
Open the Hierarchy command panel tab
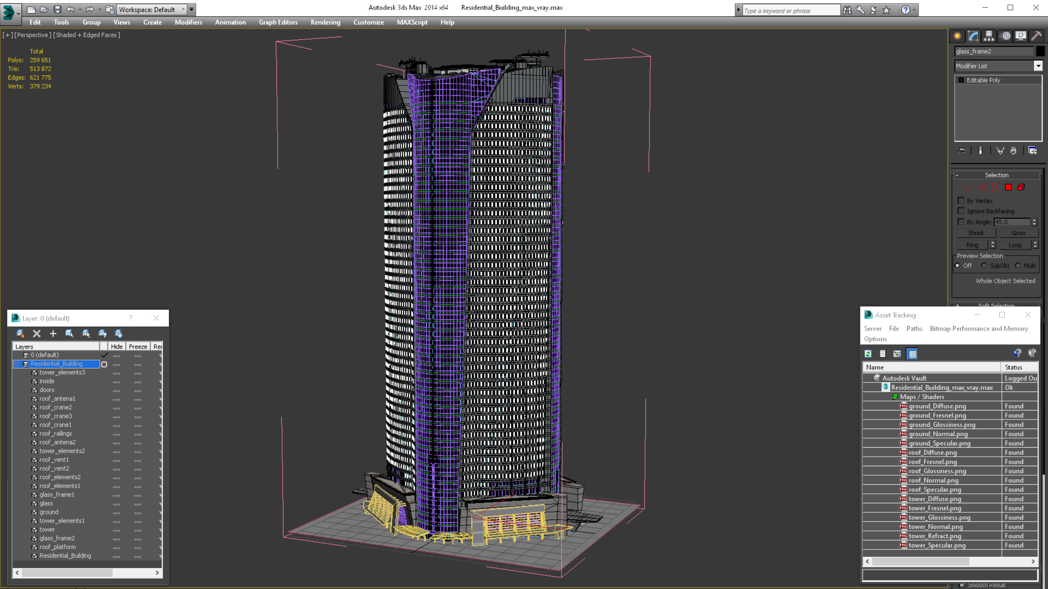[989, 36]
